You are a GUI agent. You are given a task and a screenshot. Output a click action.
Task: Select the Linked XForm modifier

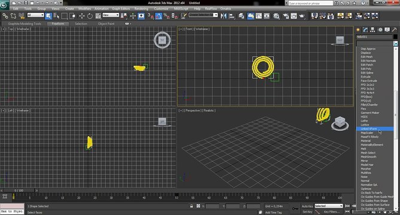(374, 129)
